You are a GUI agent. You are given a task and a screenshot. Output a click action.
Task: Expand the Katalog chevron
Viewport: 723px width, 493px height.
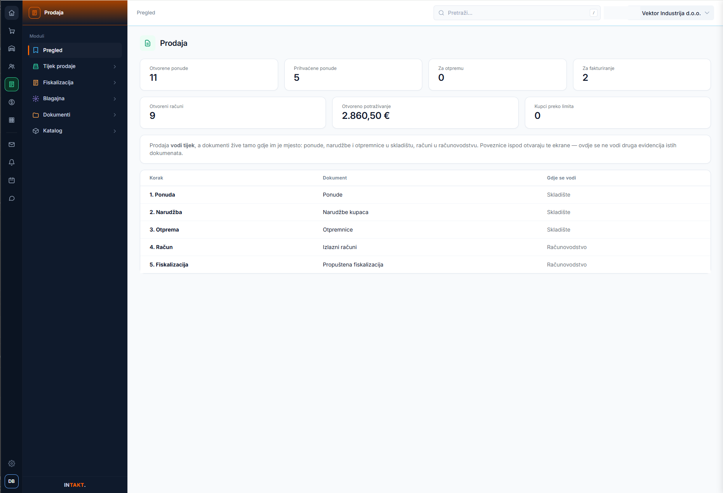[x=115, y=131]
